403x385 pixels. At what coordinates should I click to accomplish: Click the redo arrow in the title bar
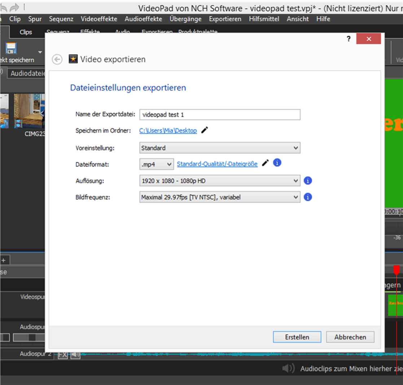pyautogui.click(x=14, y=7)
